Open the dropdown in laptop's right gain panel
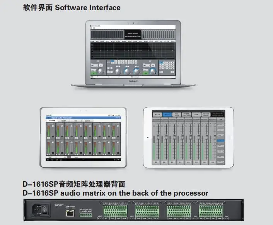The height and width of the screenshot is (225, 273). click(x=147, y=65)
